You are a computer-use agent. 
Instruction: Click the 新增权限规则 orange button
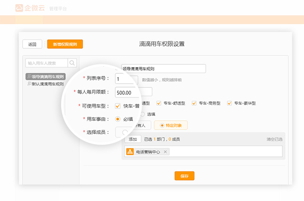[65, 44]
